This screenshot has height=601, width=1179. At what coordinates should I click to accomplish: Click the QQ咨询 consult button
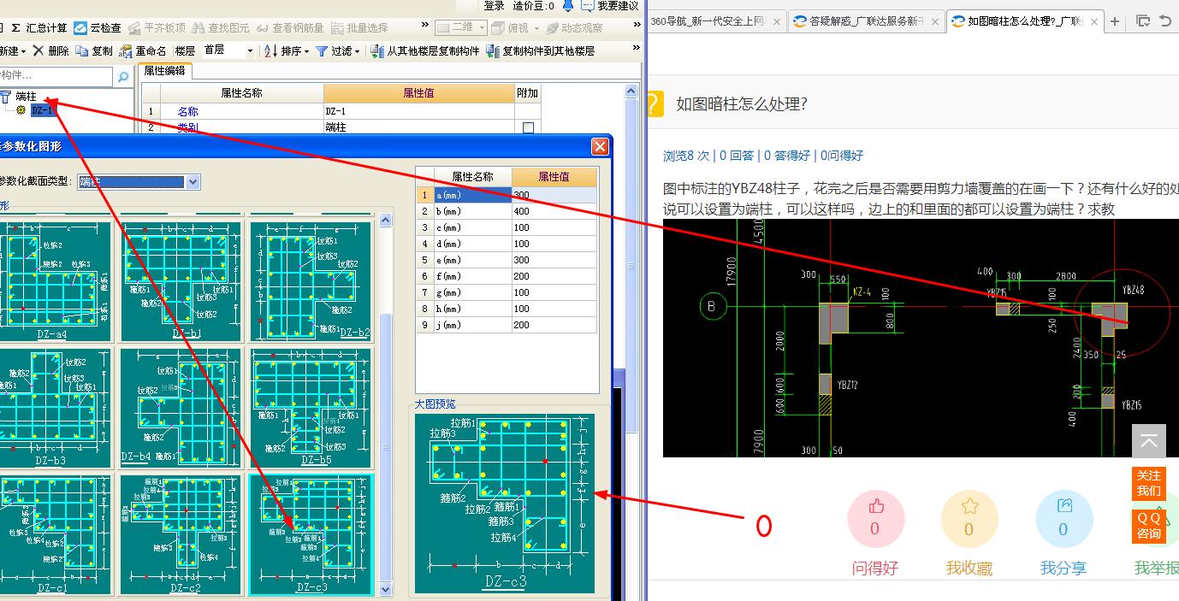coord(1149,526)
